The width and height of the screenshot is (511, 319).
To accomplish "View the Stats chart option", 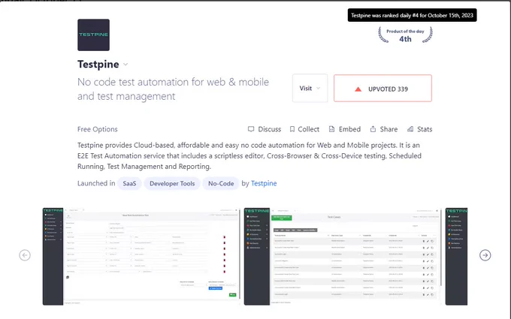I will 420,129.
